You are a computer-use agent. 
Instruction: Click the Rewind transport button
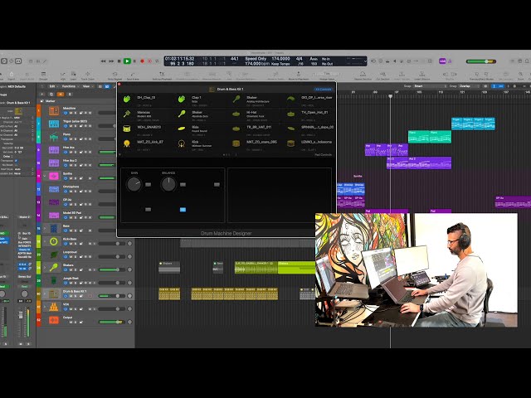(103, 61)
